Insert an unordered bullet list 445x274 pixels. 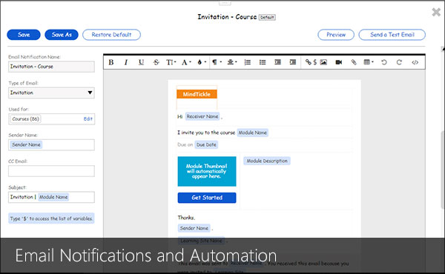pyautogui.click(x=263, y=62)
